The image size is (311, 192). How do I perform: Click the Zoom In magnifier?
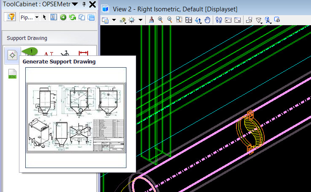[161, 20]
